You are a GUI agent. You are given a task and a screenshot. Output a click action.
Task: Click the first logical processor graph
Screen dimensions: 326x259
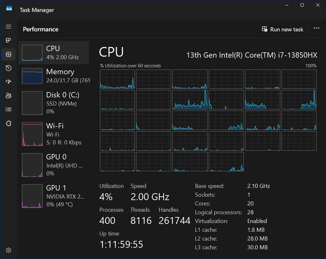pyautogui.click(x=117, y=79)
